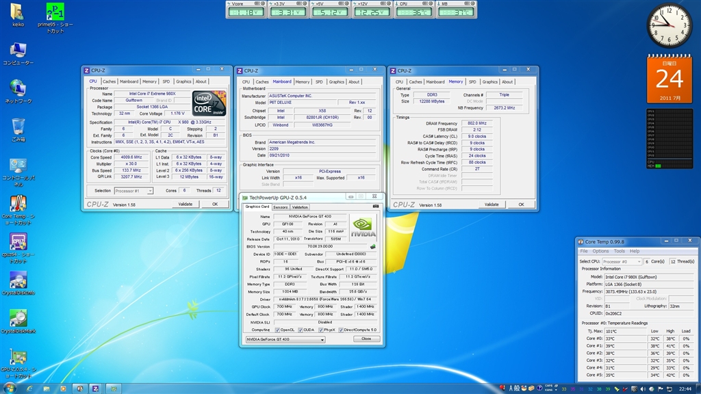Open the Core Temp desktop shortcut

coord(18,204)
